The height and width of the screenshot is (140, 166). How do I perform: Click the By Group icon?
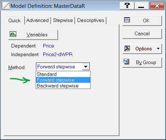click(x=126, y=62)
